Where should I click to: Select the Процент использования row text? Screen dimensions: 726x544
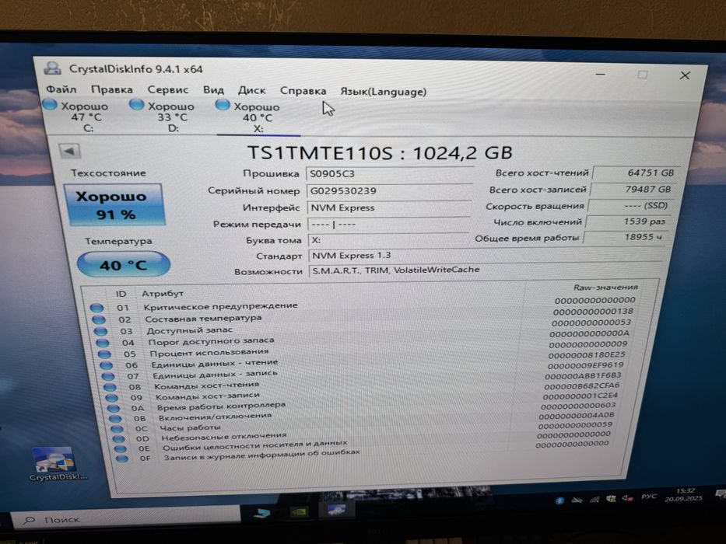(209, 353)
